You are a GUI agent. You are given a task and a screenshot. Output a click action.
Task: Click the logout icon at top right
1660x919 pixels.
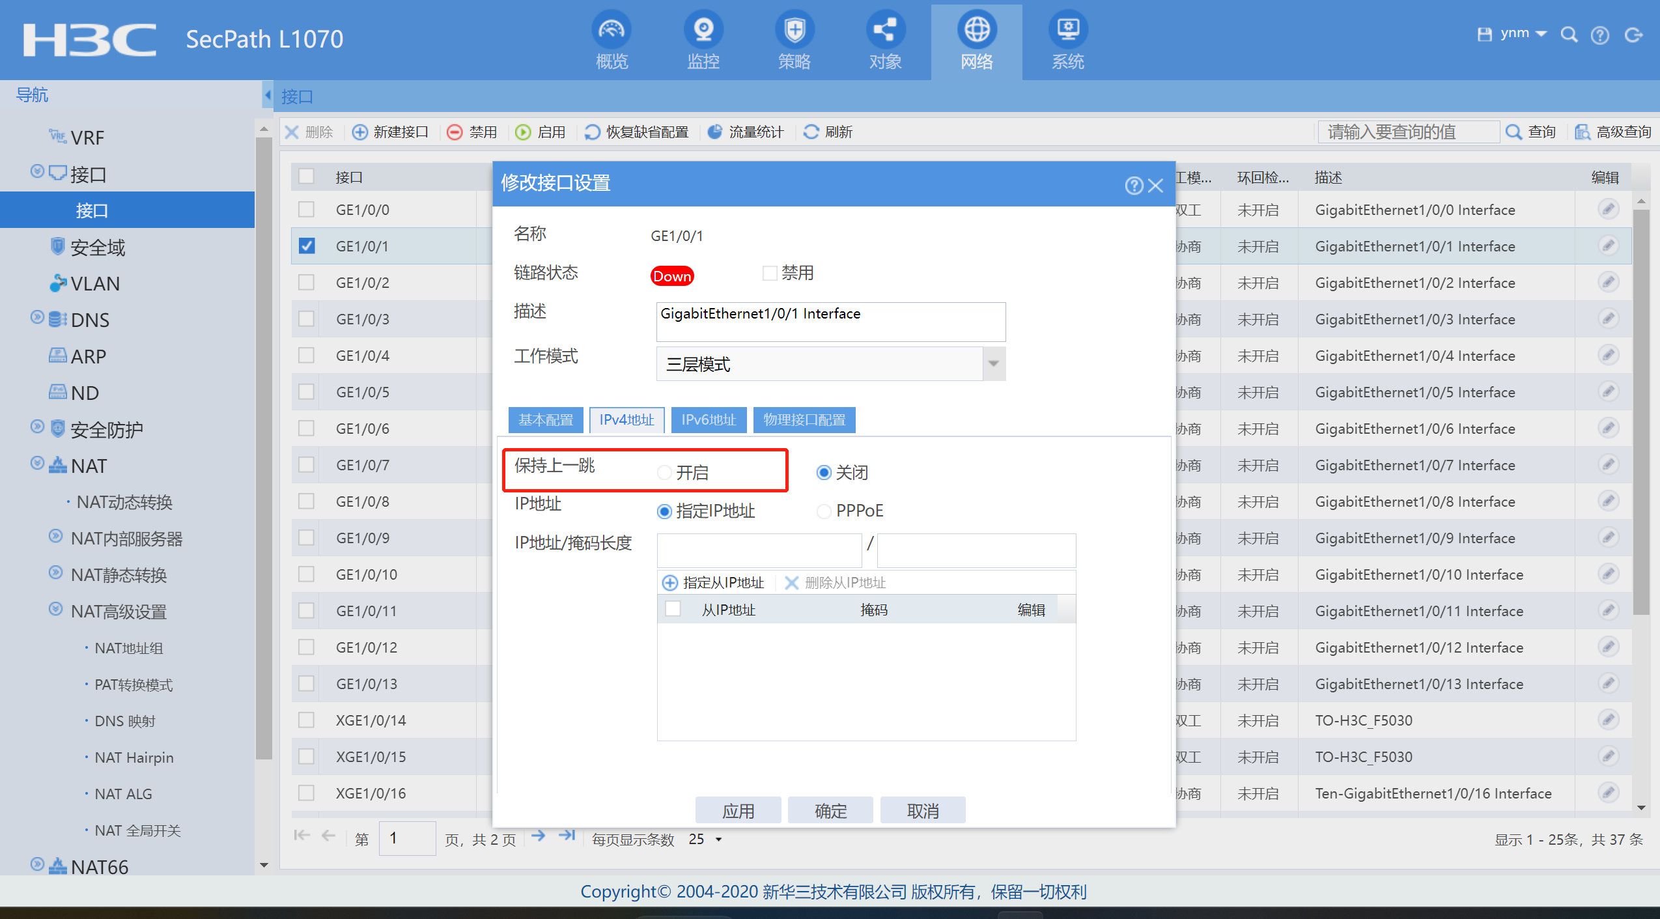[x=1633, y=35]
